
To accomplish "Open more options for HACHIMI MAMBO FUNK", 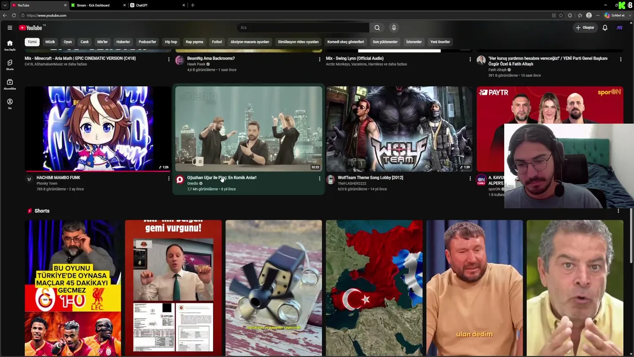I will pos(168,178).
